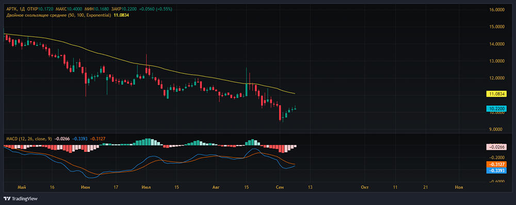Click 13.0000 on the price axis
The height and width of the screenshot is (205, 516).
pos(497,61)
